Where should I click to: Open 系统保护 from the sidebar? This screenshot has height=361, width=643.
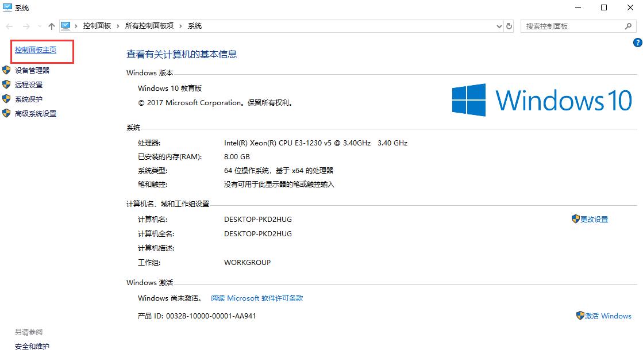(x=29, y=99)
